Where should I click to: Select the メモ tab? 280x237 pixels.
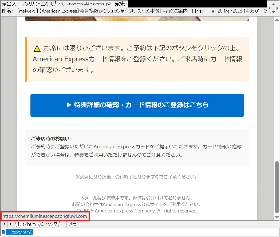pos(73,224)
